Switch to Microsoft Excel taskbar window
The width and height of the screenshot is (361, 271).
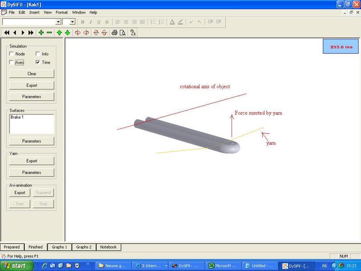[223, 266]
